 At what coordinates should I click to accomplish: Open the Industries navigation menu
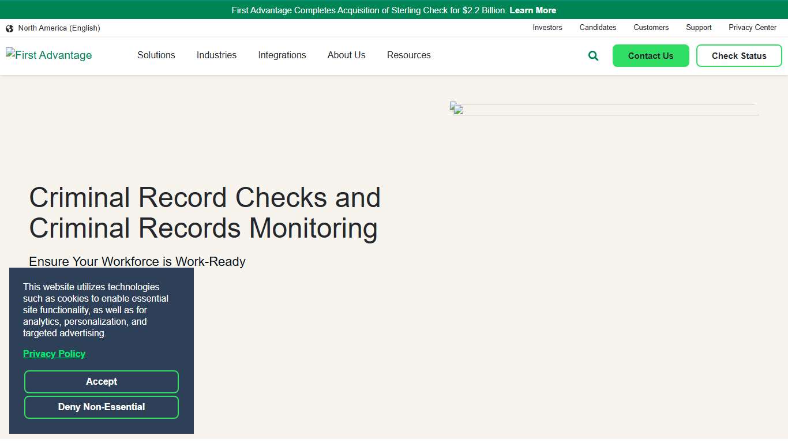pos(216,55)
